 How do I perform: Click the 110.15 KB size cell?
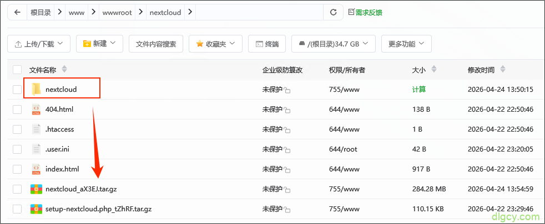[x=428, y=209]
